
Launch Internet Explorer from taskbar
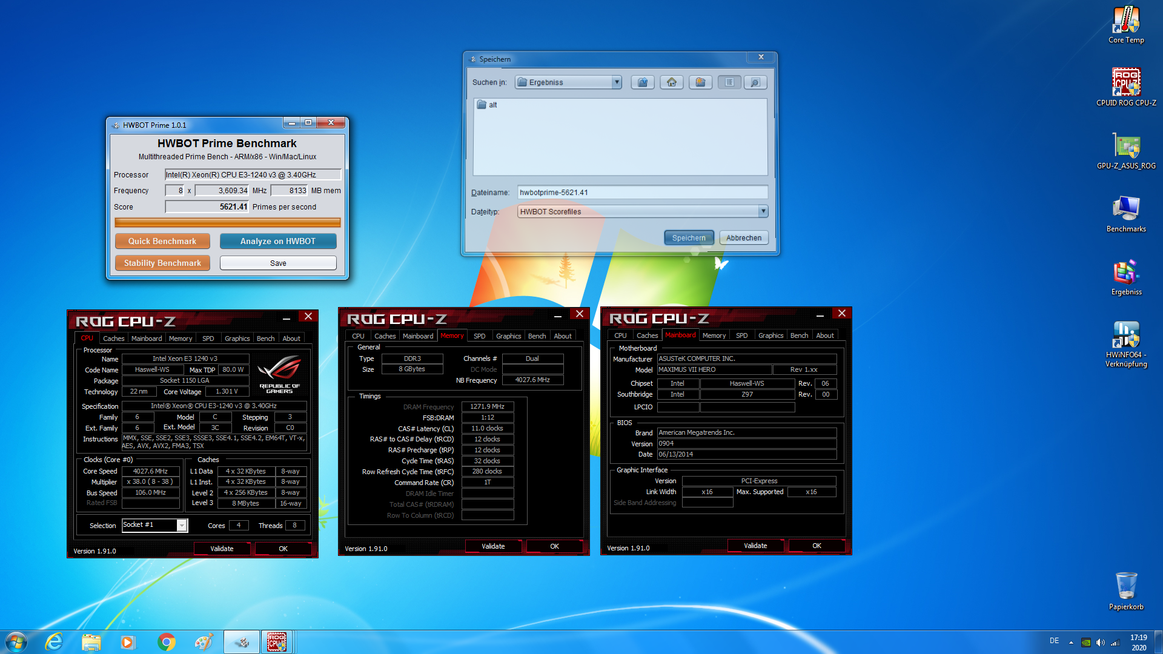[54, 642]
